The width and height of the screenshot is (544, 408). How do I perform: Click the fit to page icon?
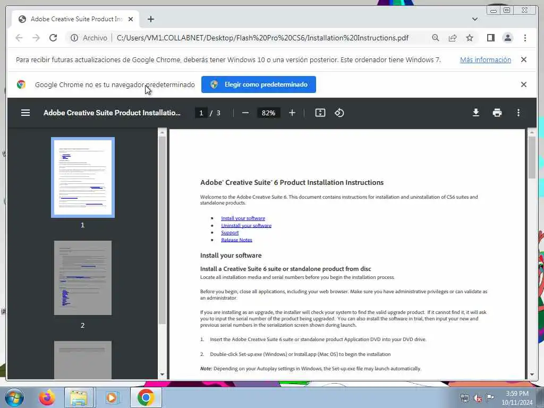(x=320, y=113)
